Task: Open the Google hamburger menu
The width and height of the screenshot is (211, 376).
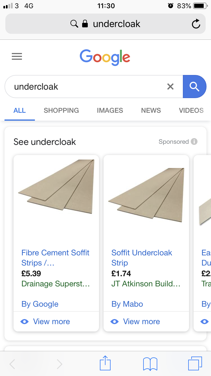Action: point(17,57)
